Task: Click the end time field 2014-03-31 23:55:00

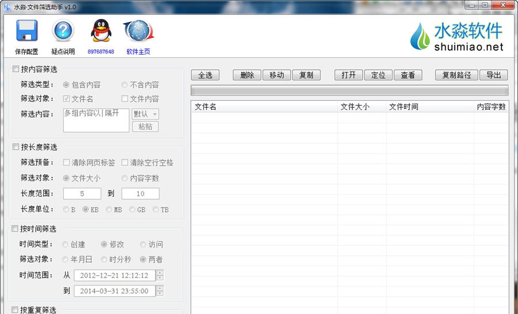Action: (115, 291)
